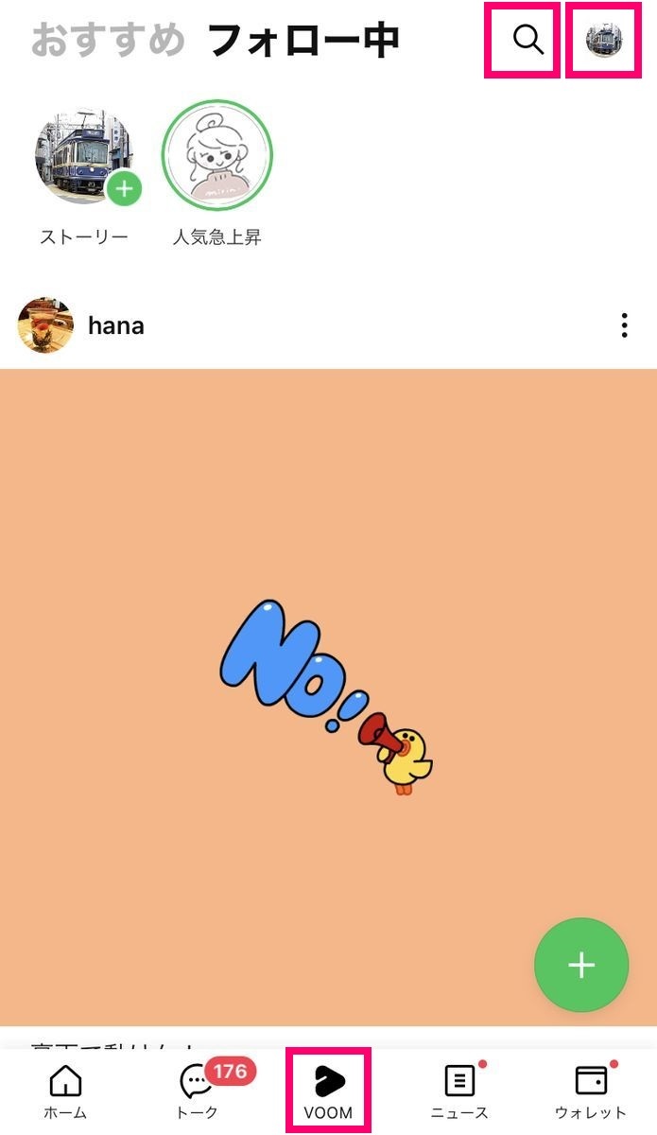Open hana's profile picture
The width and height of the screenshot is (657, 1135).
[45, 325]
